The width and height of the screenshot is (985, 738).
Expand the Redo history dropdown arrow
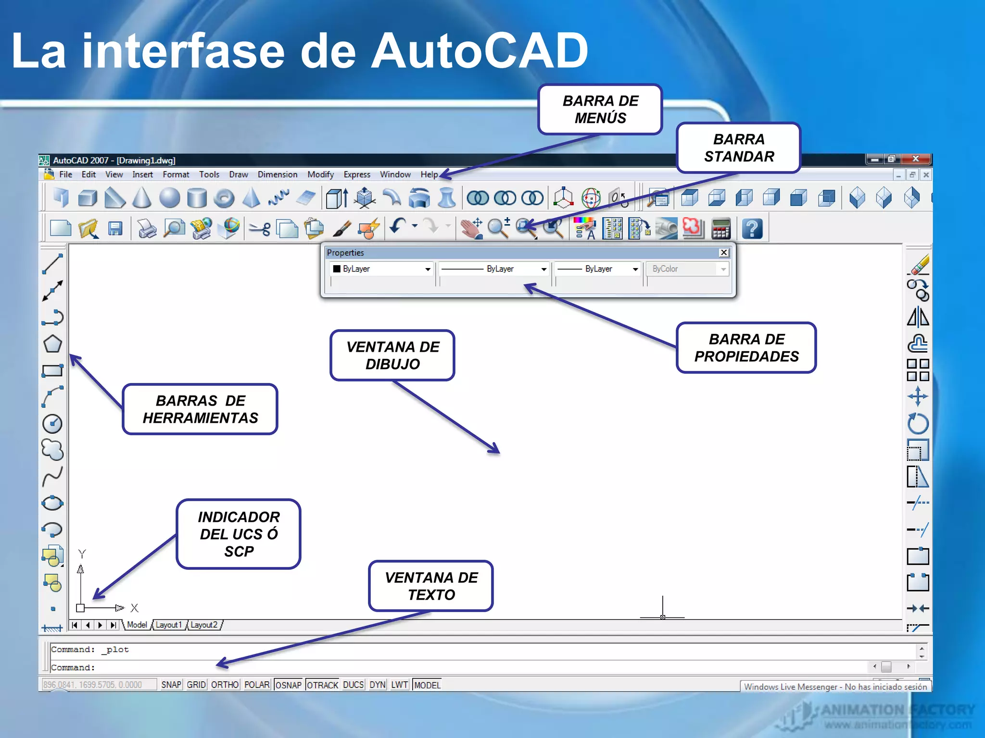click(448, 225)
